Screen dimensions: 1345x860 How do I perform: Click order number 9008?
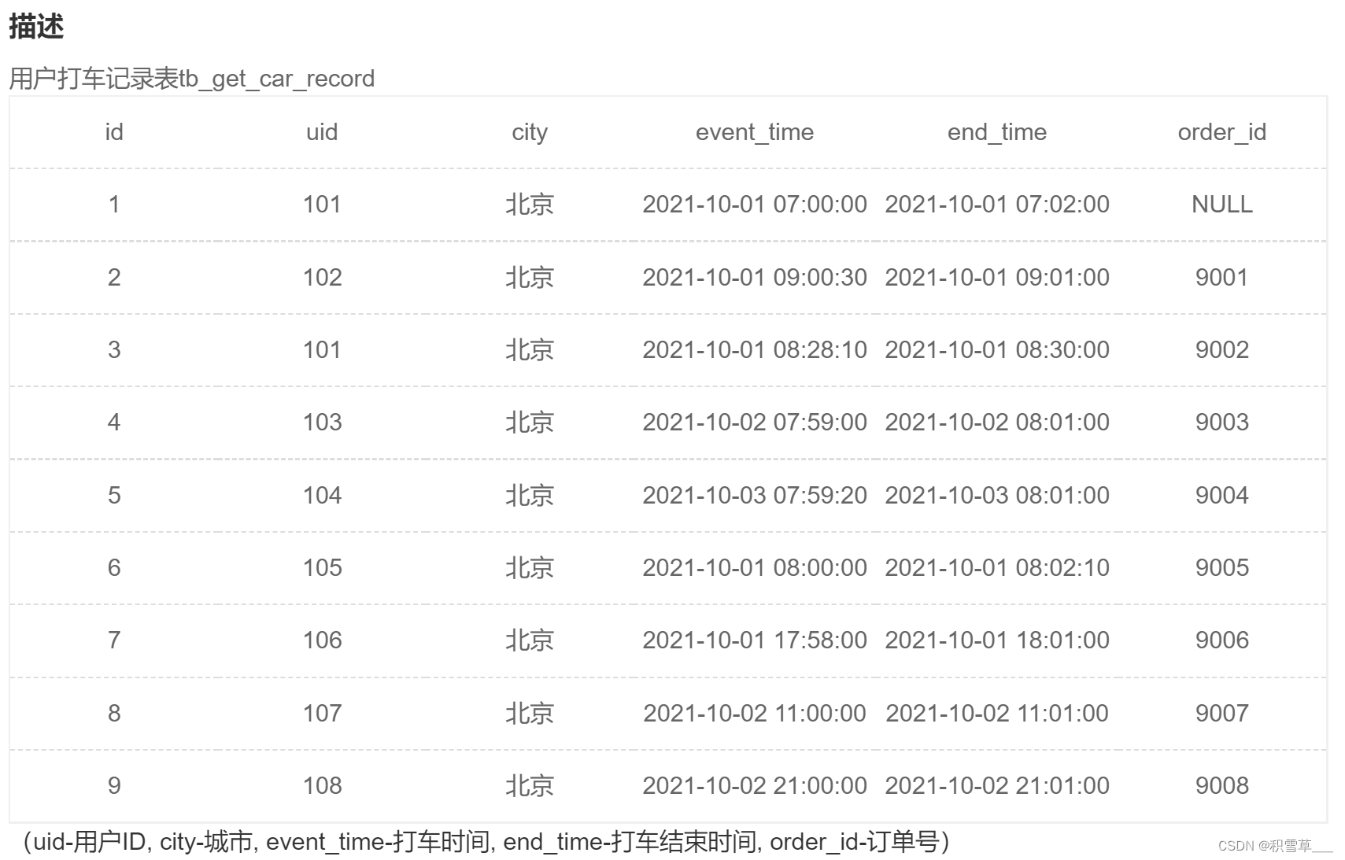click(x=1221, y=785)
